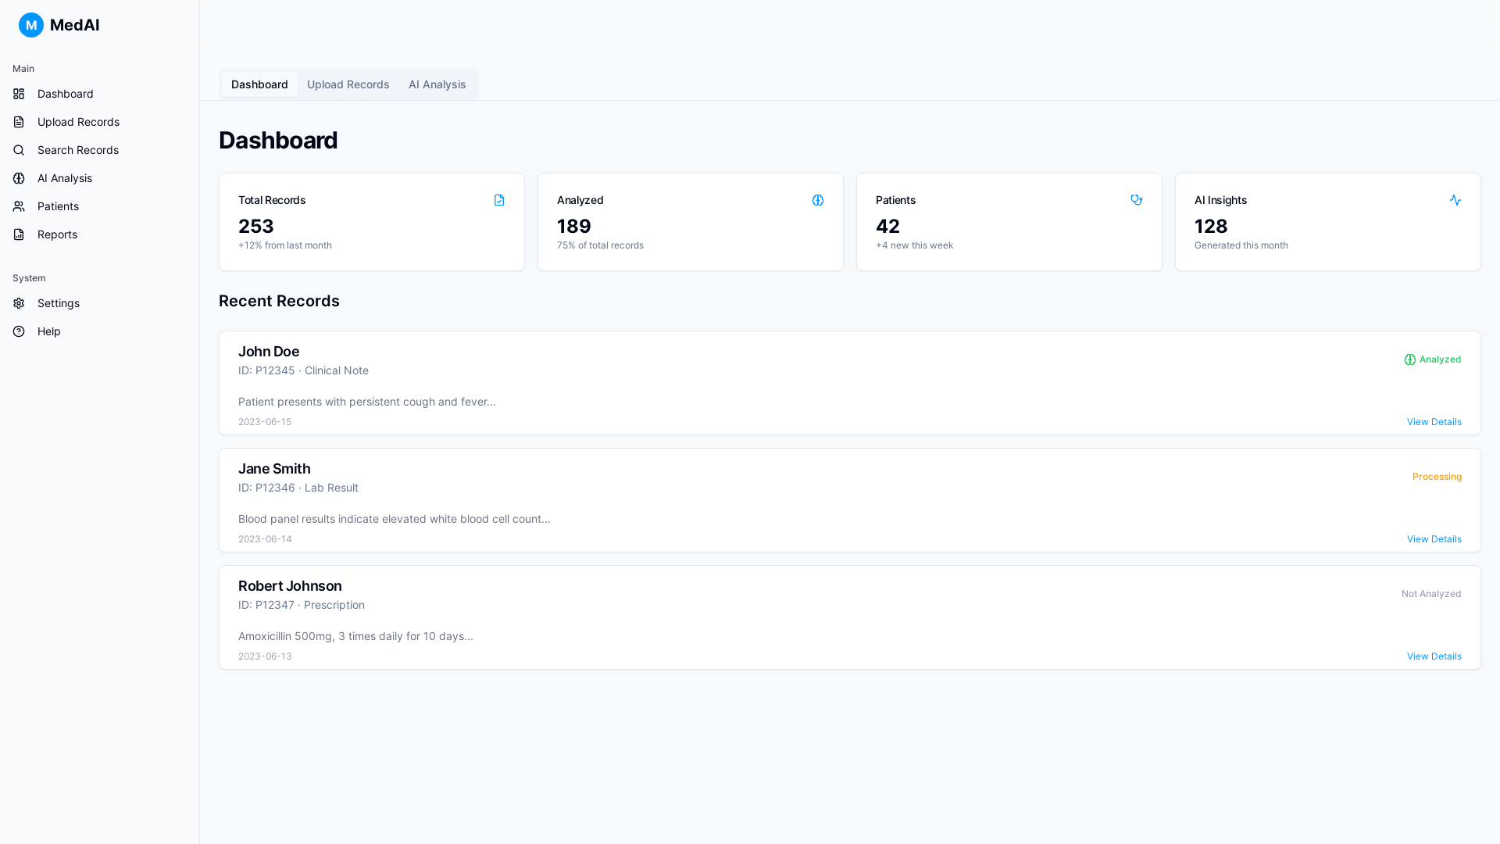Image resolution: width=1500 pixels, height=844 pixels.
Task: Click the Upload Records document icon in sidebar
Action: coord(19,122)
